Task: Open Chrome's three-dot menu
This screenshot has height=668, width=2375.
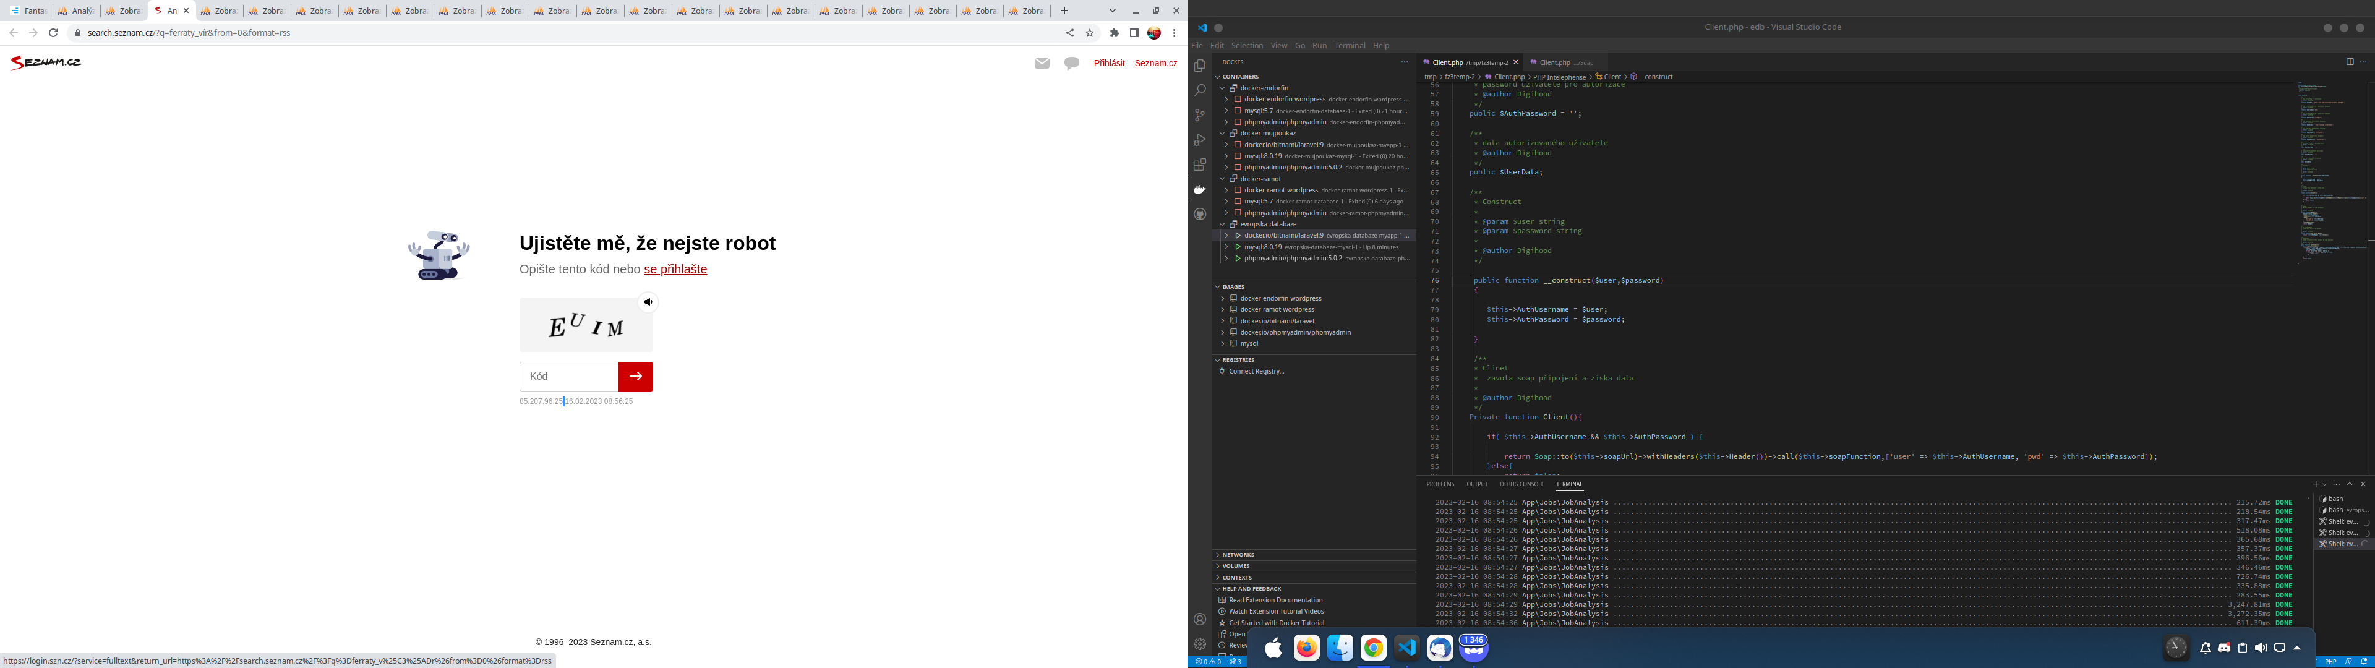Action: click(1174, 32)
